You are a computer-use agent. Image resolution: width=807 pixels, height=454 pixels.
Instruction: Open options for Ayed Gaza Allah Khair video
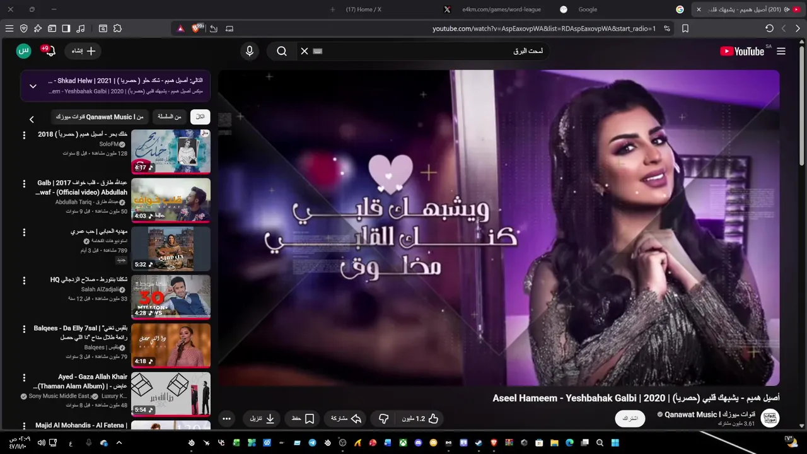coord(24,377)
